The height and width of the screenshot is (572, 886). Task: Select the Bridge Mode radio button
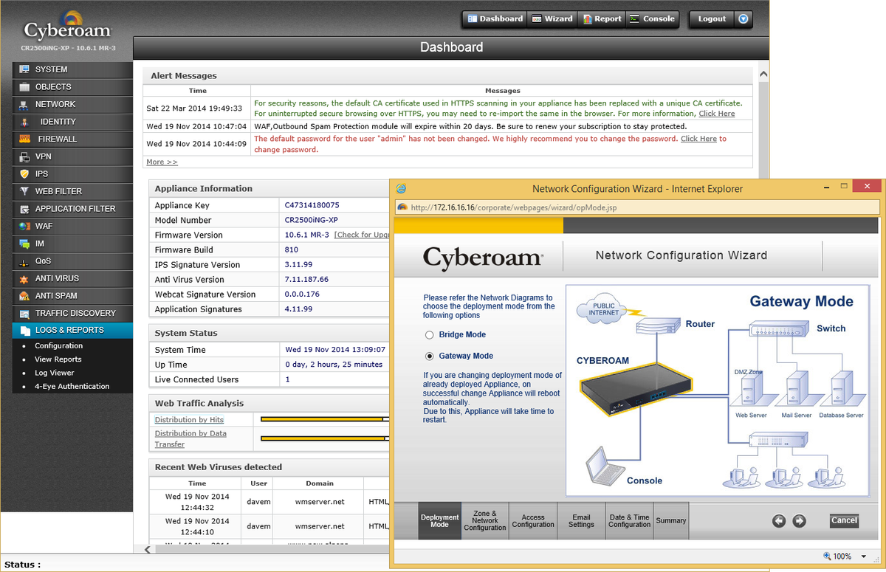430,334
